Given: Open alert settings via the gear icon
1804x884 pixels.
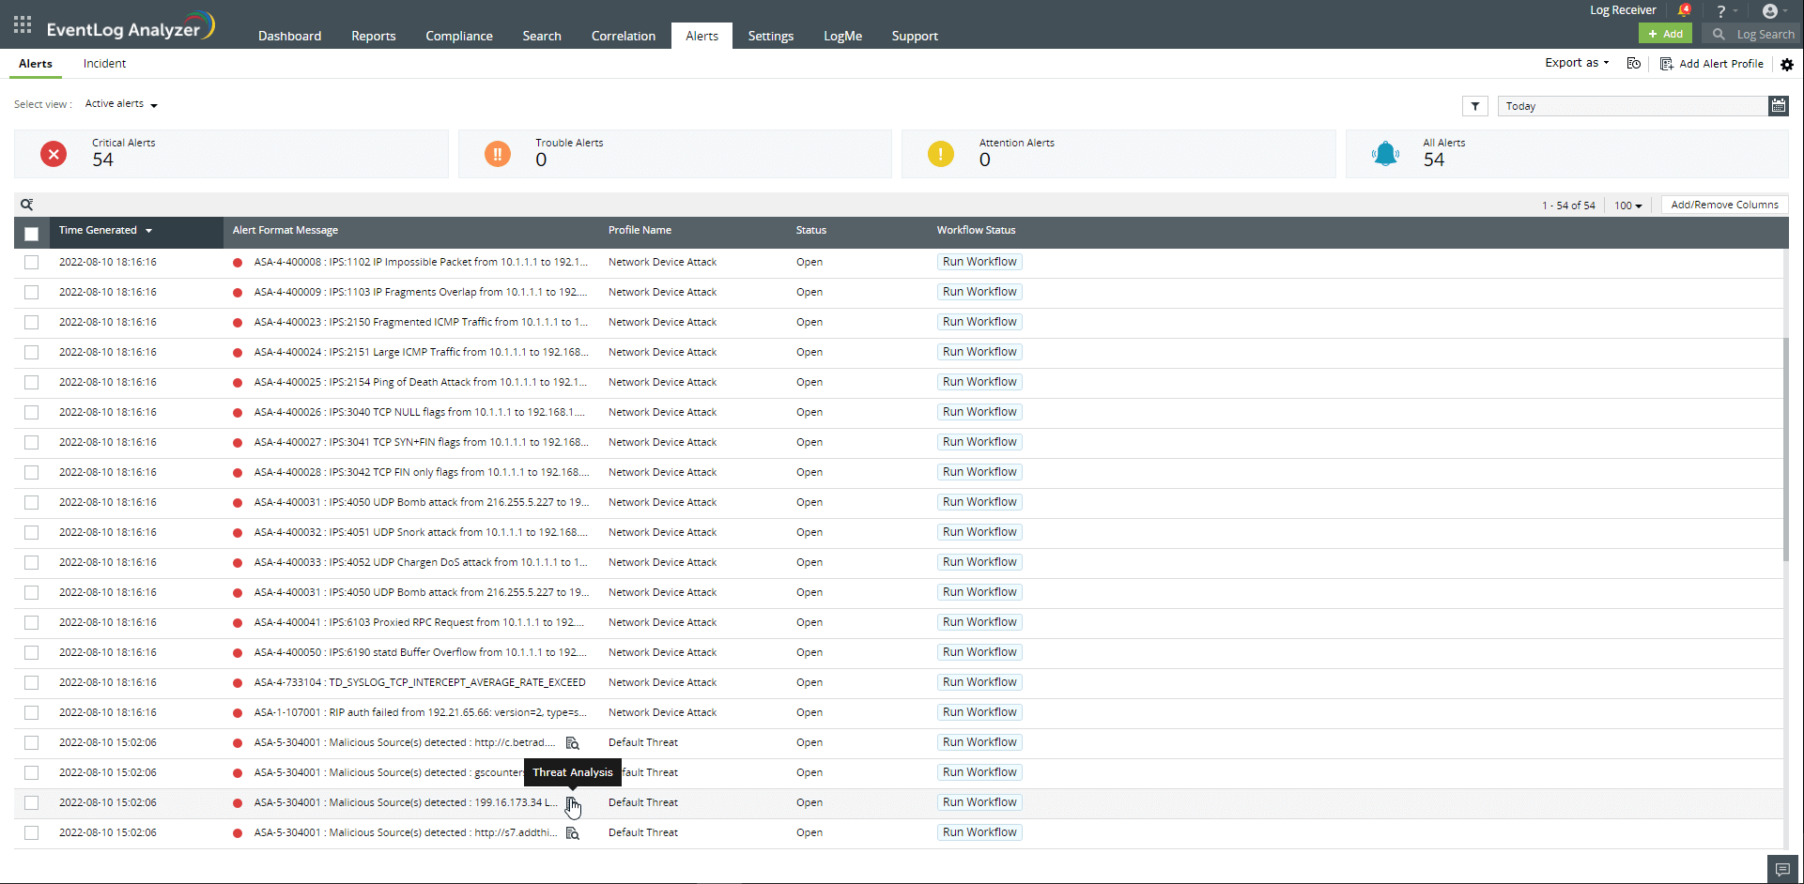Looking at the screenshot, I should 1787,64.
